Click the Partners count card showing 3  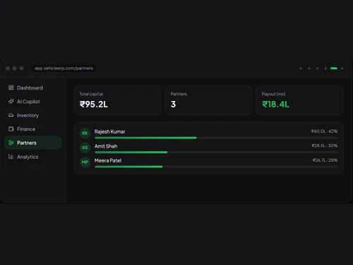coord(208,100)
